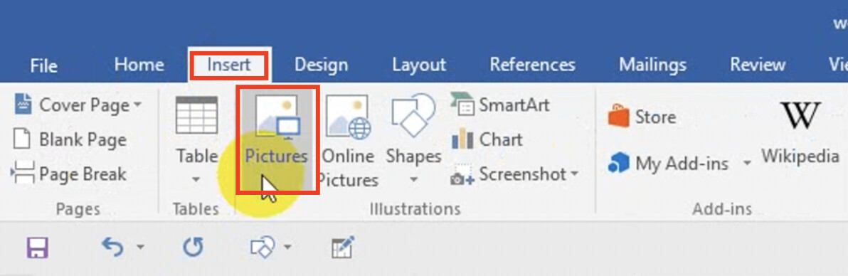This screenshot has width=848, height=276.
Task: Expand the Shapes gallery dropdown
Action: [413, 179]
